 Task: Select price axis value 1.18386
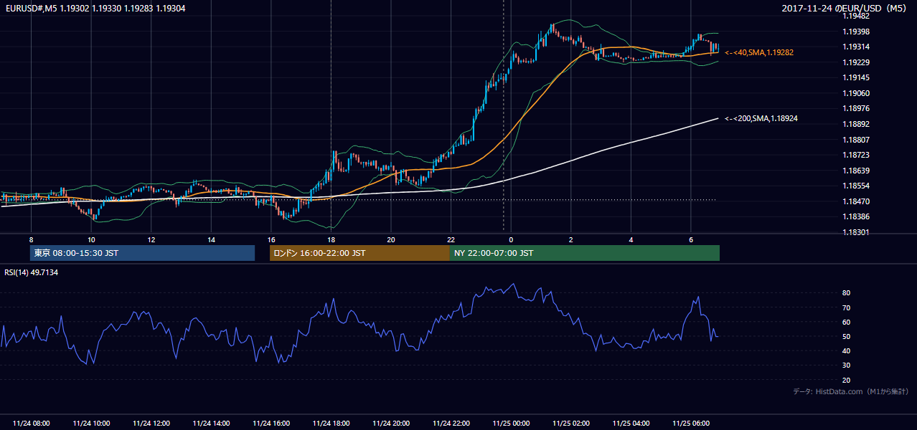tap(856, 216)
